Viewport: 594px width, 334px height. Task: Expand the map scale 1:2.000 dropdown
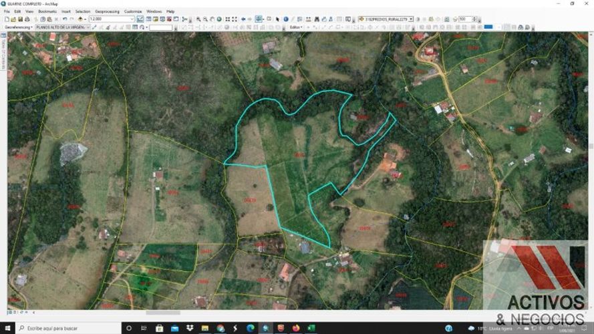click(x=132, y=19)
